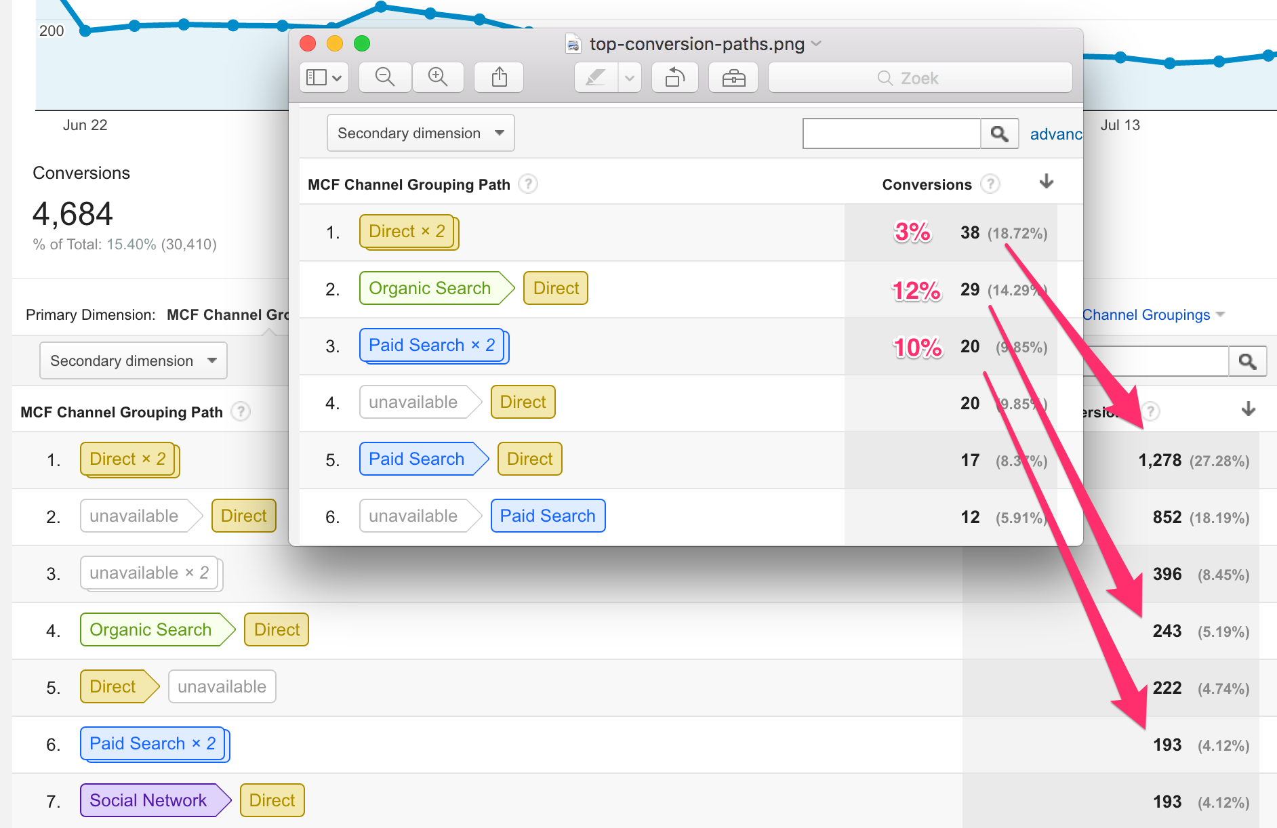
Task: Open the Share icon in Preview
Action: tap(499, 77)
